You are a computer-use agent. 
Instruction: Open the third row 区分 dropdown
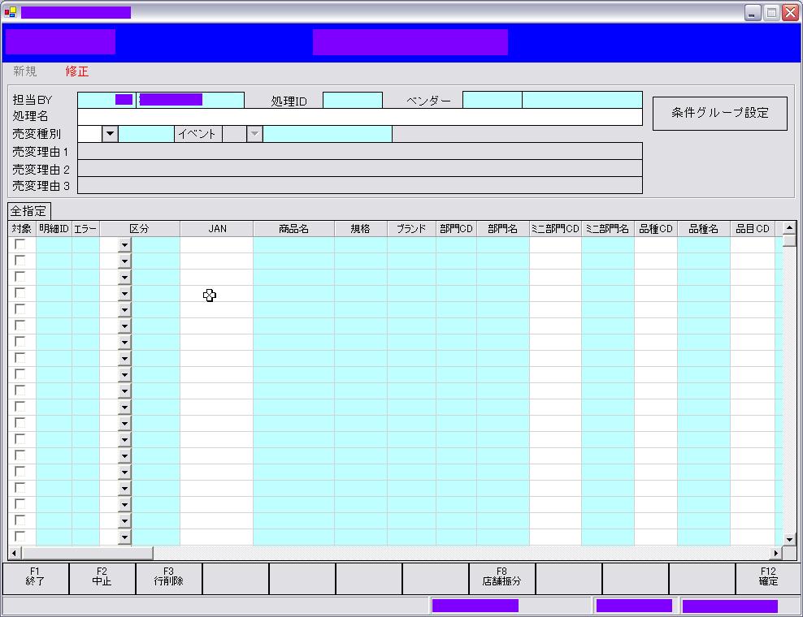pyautogui.click(x=124, y=278)
